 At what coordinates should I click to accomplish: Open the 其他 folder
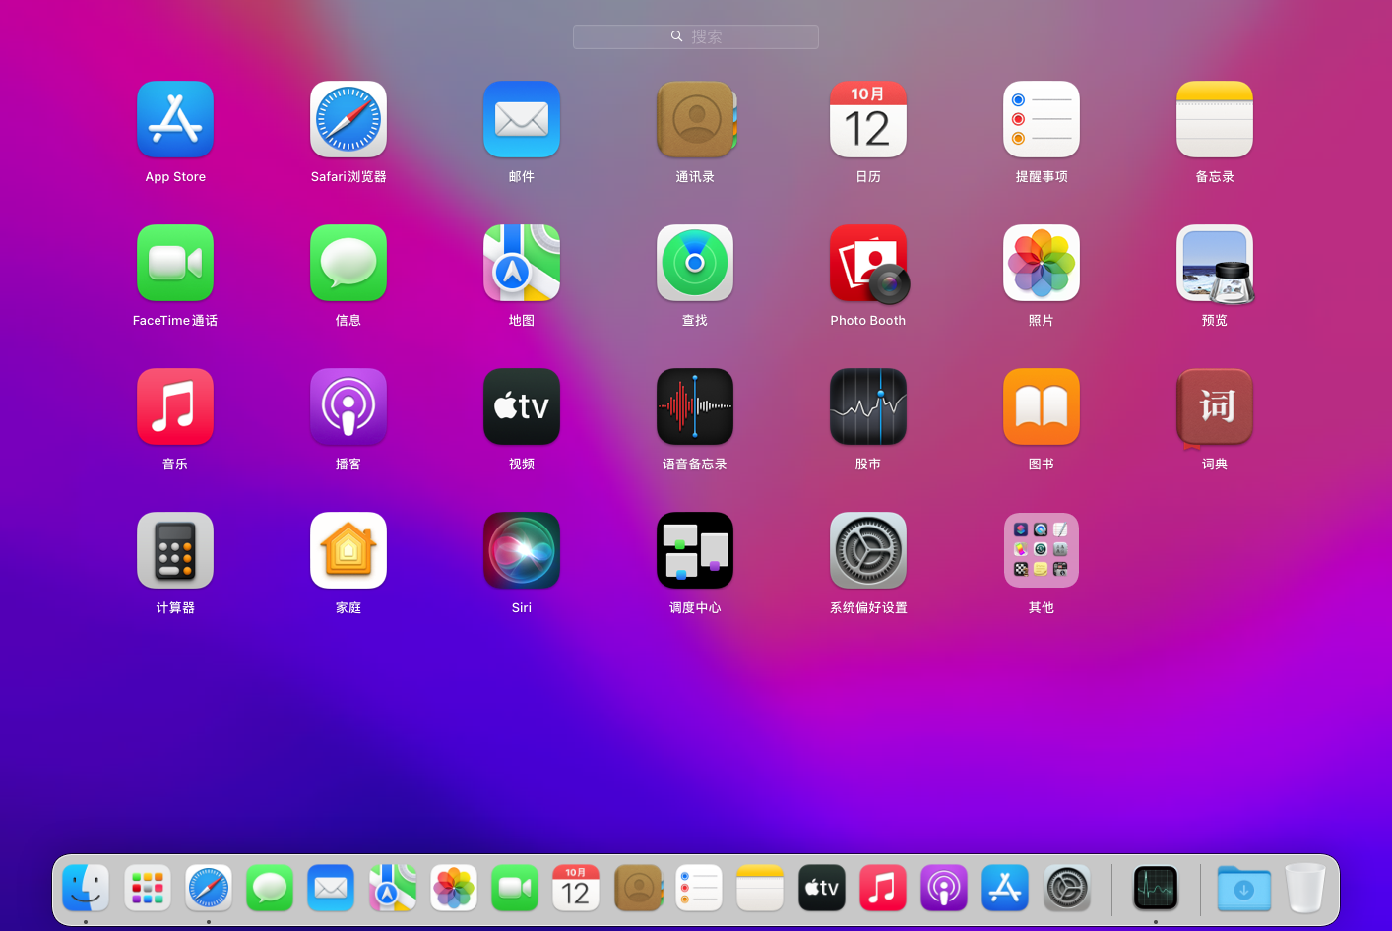[x=1042, y=550]
